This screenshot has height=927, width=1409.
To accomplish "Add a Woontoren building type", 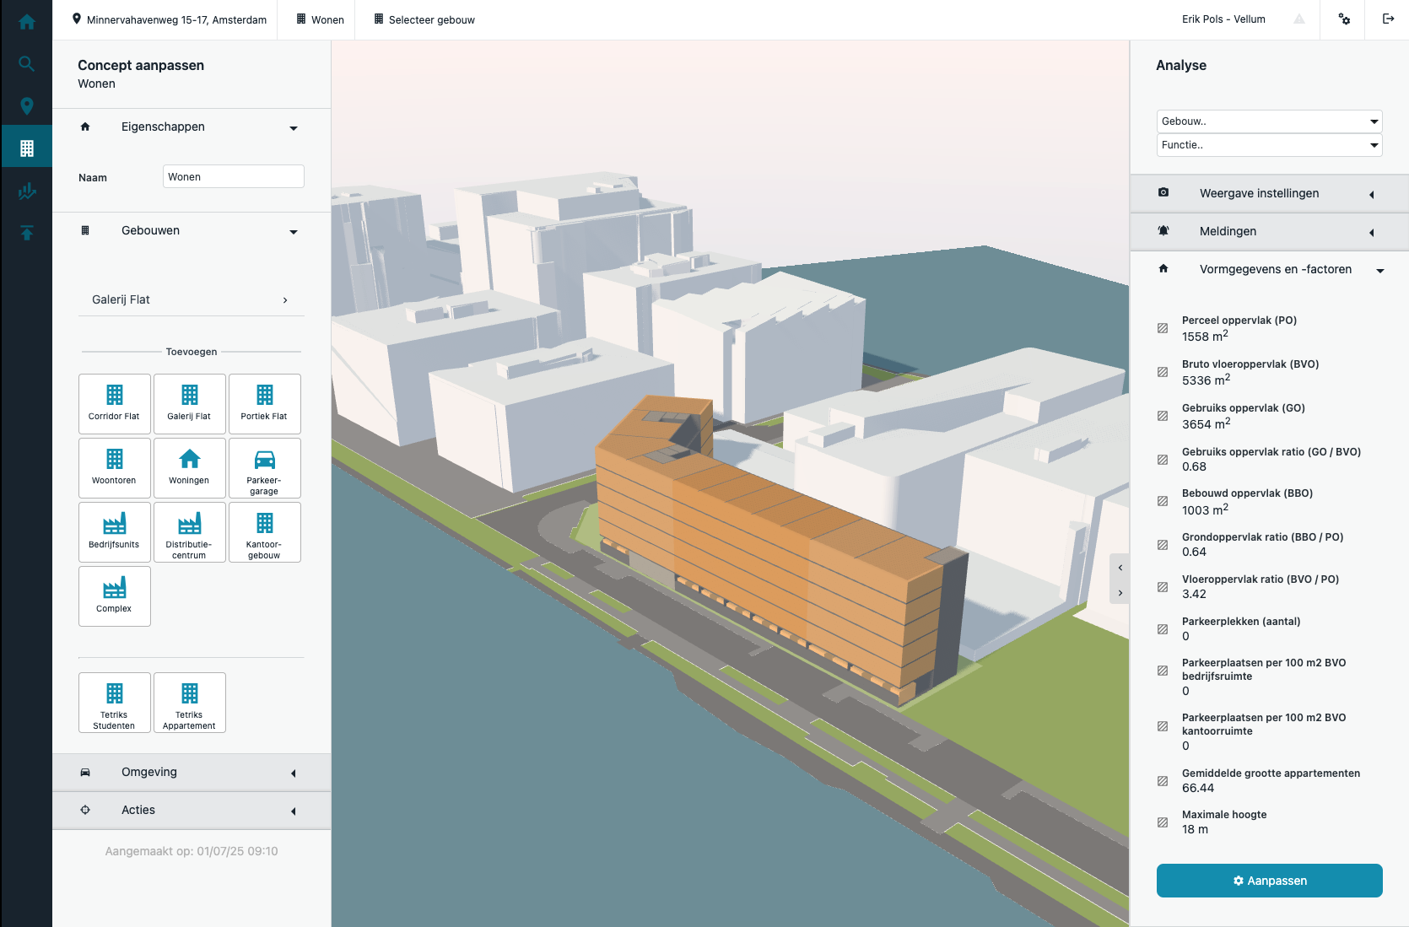I will (x=114, y=467).
